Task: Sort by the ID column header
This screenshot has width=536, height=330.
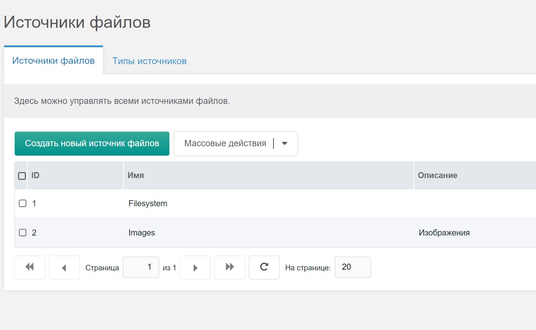Action: coord(75,175)
